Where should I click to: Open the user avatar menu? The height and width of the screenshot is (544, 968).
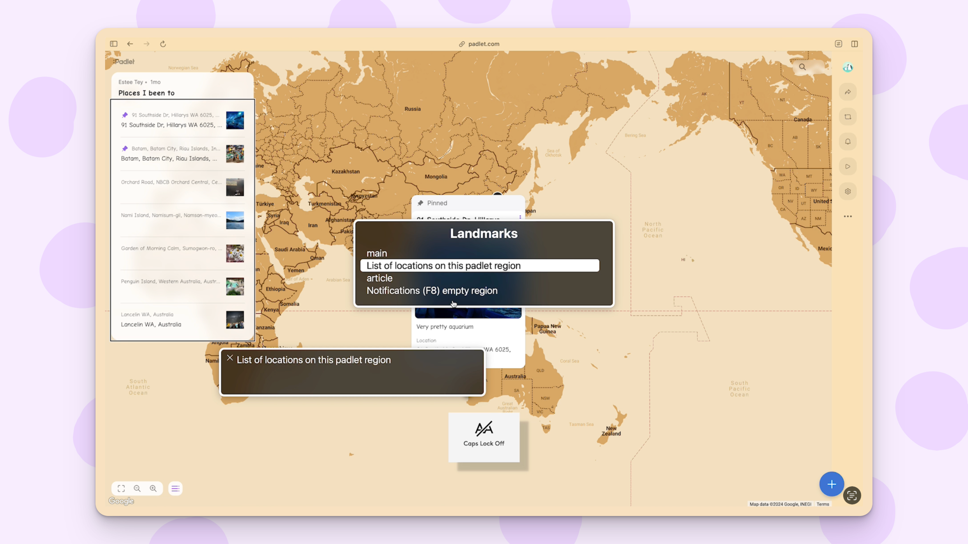848,67
